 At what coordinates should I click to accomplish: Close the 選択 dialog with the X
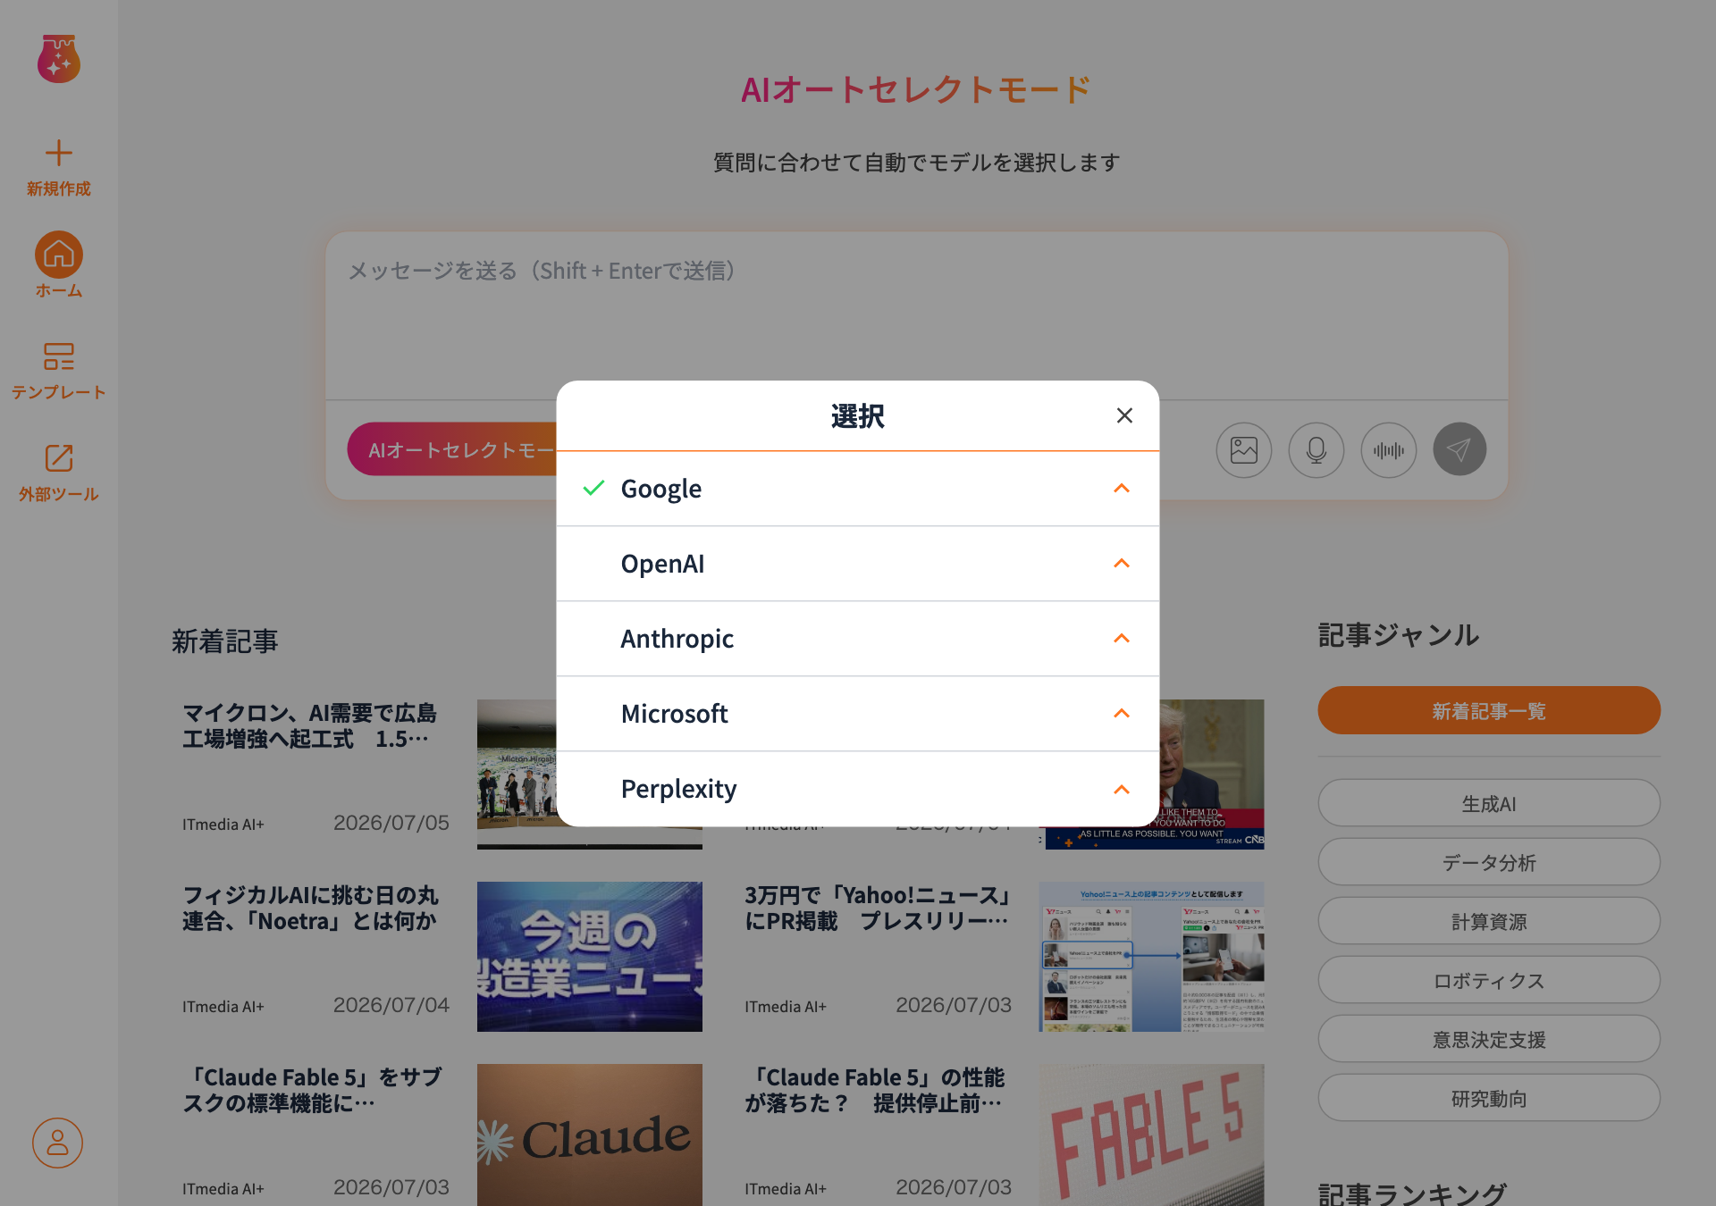tap(1124, 415)
